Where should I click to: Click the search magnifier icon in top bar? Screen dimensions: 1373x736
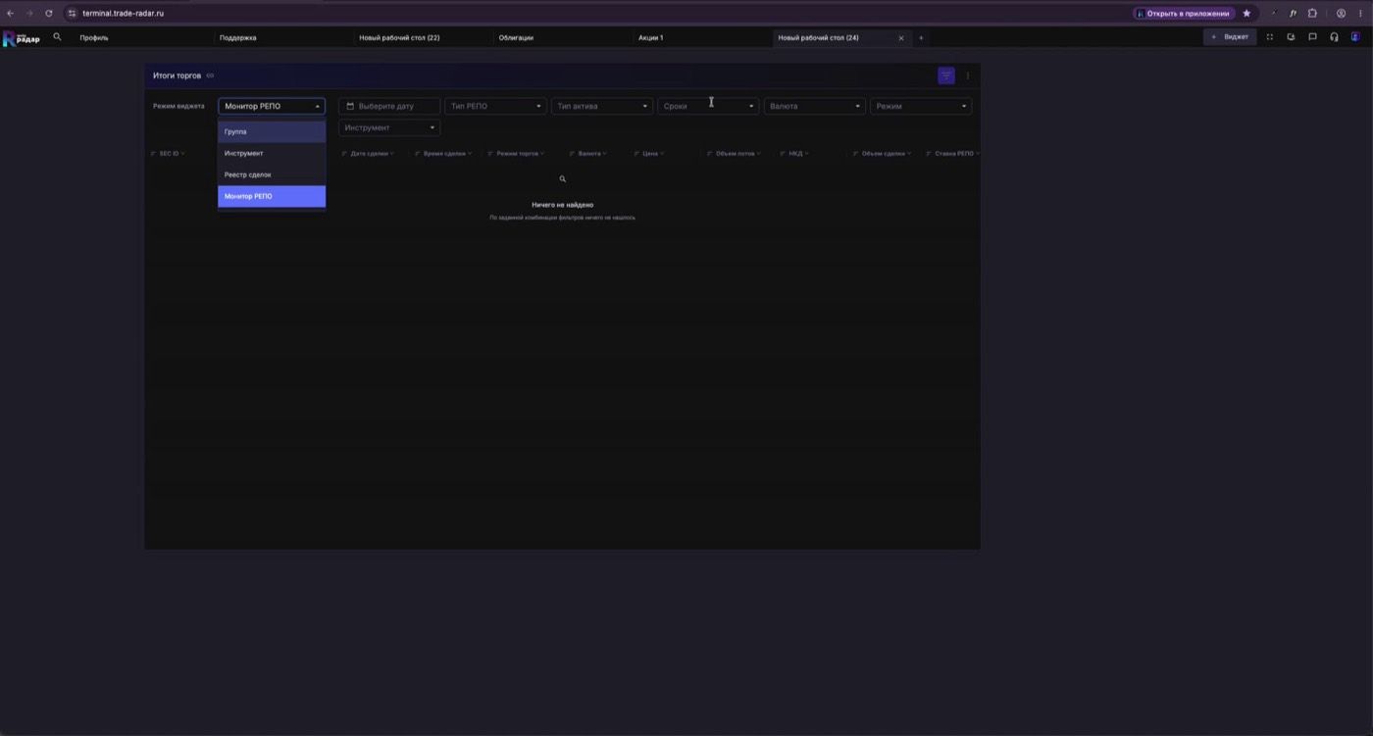(57, 37)
